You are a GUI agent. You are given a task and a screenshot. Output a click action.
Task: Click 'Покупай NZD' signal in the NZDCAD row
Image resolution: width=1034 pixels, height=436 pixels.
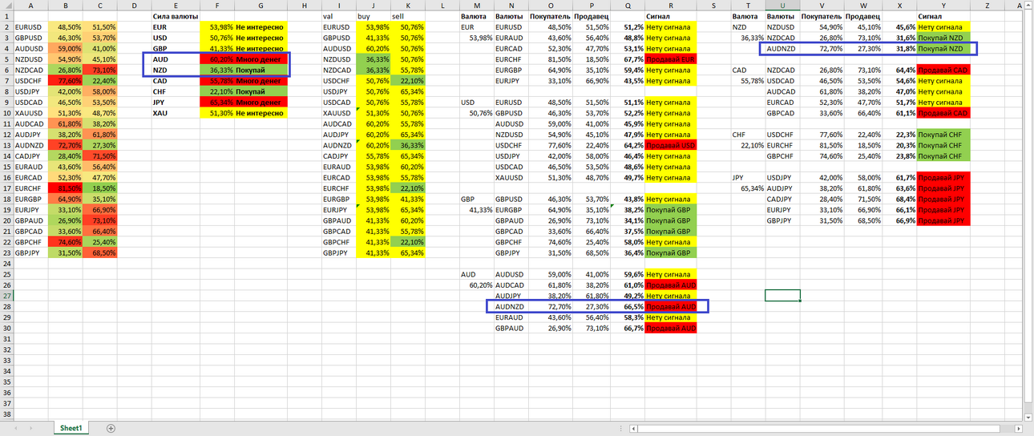click(x=943, y=38)
